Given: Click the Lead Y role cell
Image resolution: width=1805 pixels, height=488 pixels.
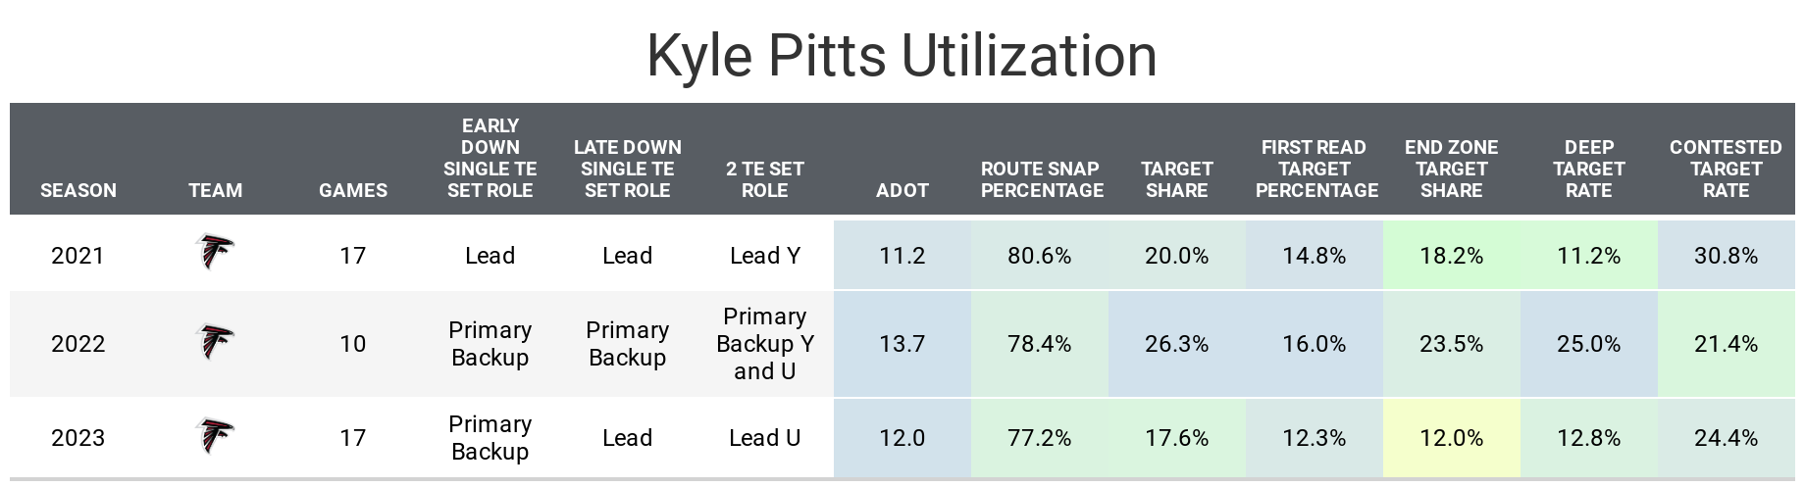Looking at the screenshot, I should coord(764,256).
